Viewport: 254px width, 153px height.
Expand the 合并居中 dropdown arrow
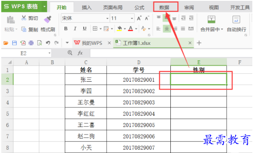(222, 29)
